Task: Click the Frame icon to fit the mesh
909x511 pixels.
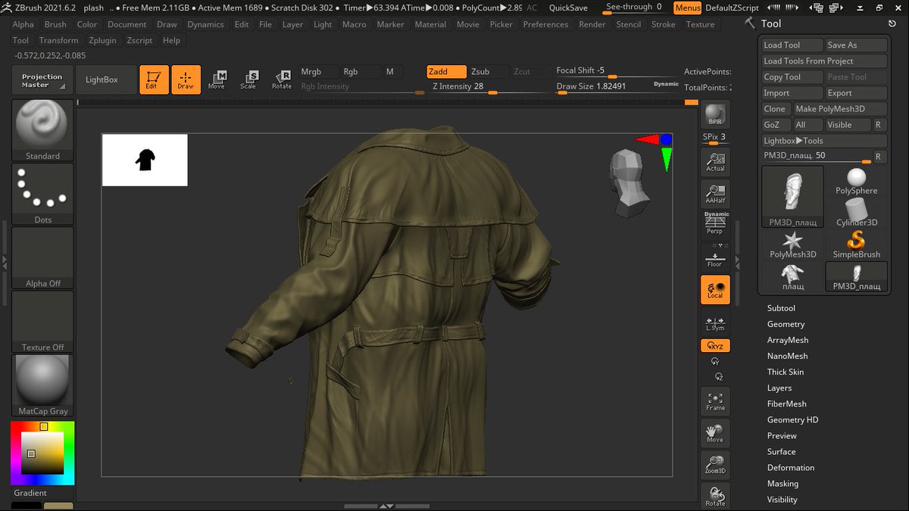Action: coord(714,400)
